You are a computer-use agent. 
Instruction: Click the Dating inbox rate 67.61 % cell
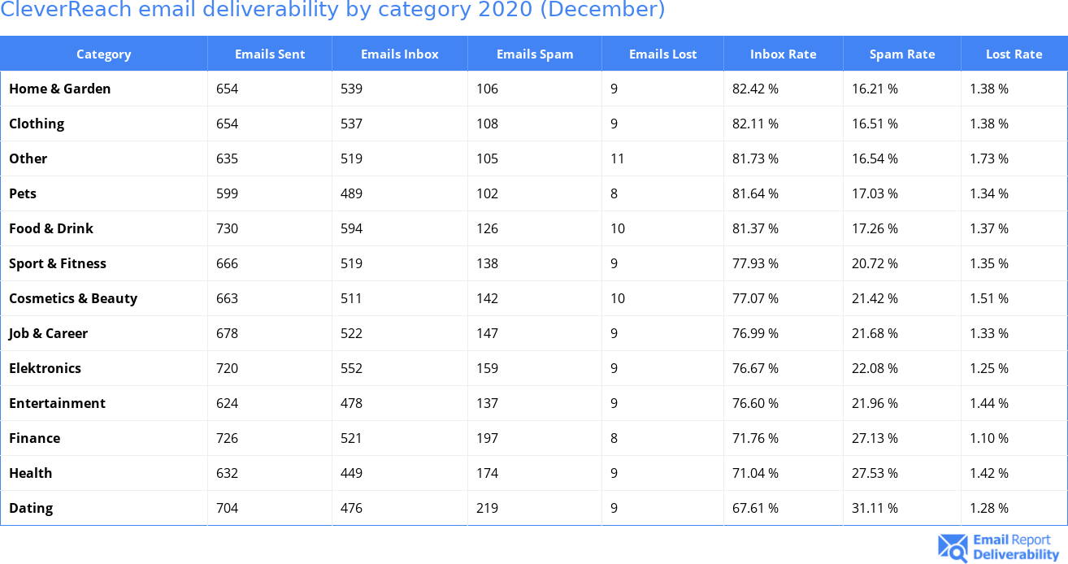pyautogui.click(x=755, y=508)
